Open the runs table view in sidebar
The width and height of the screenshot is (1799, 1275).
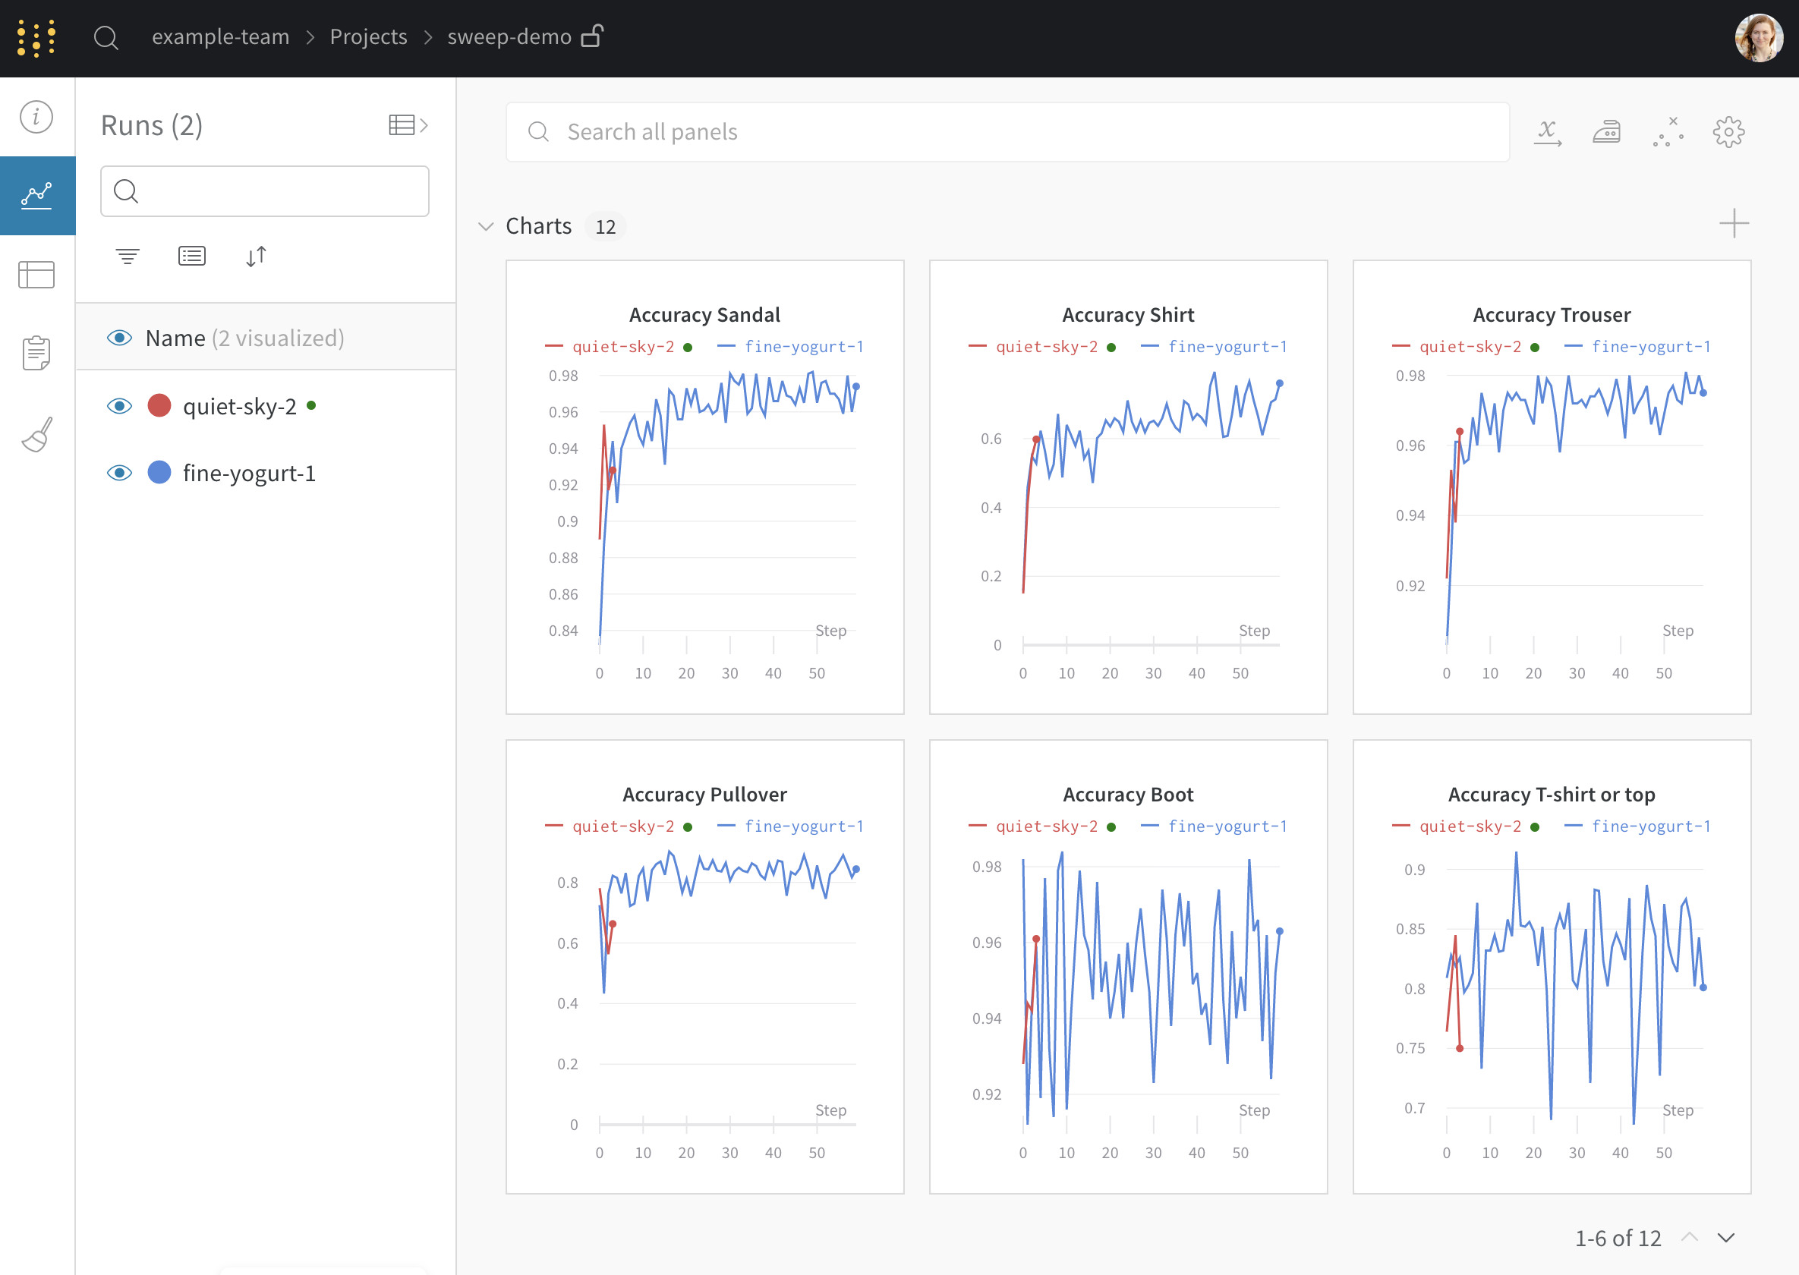pyautogui.click(x=37, y=275)
